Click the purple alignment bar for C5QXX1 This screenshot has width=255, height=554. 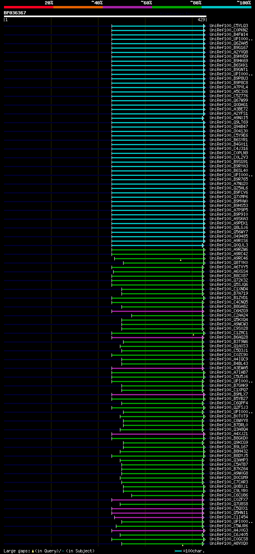pyautogui.click(x=157, y=509)
